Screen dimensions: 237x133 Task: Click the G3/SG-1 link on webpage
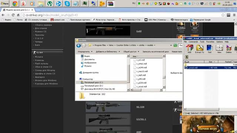(x=141, y=119)
